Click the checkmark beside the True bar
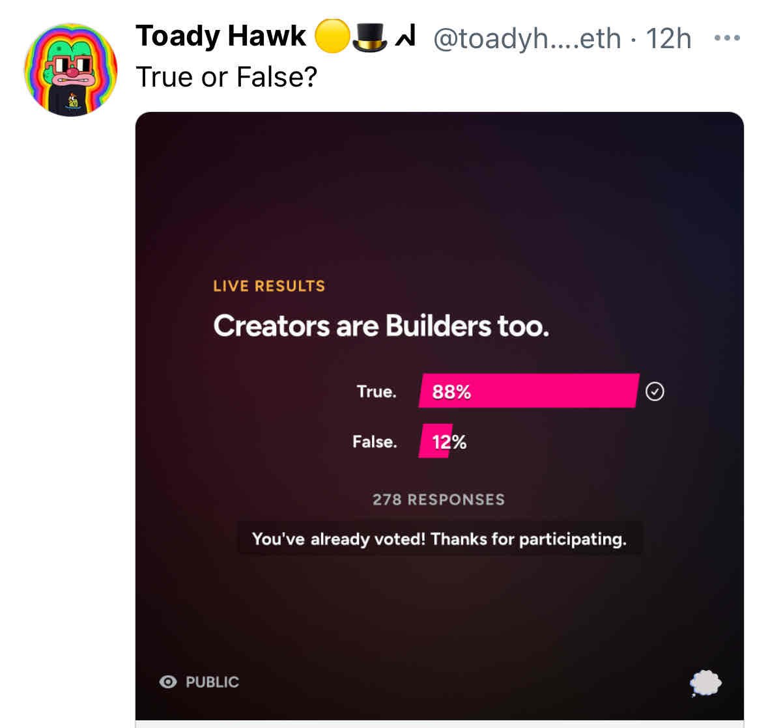Screen dimensions: 768x728 point(655,391)
